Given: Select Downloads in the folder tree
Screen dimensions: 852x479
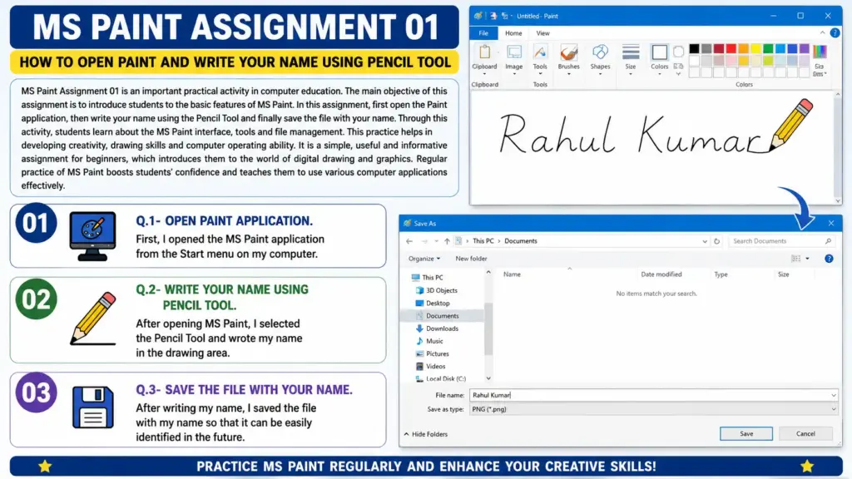Looking at the screenshot, I should [x=437, y=328].
